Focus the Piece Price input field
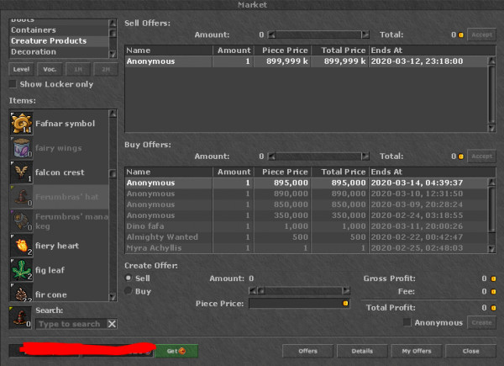504x366 pixels. coord(299,303)
